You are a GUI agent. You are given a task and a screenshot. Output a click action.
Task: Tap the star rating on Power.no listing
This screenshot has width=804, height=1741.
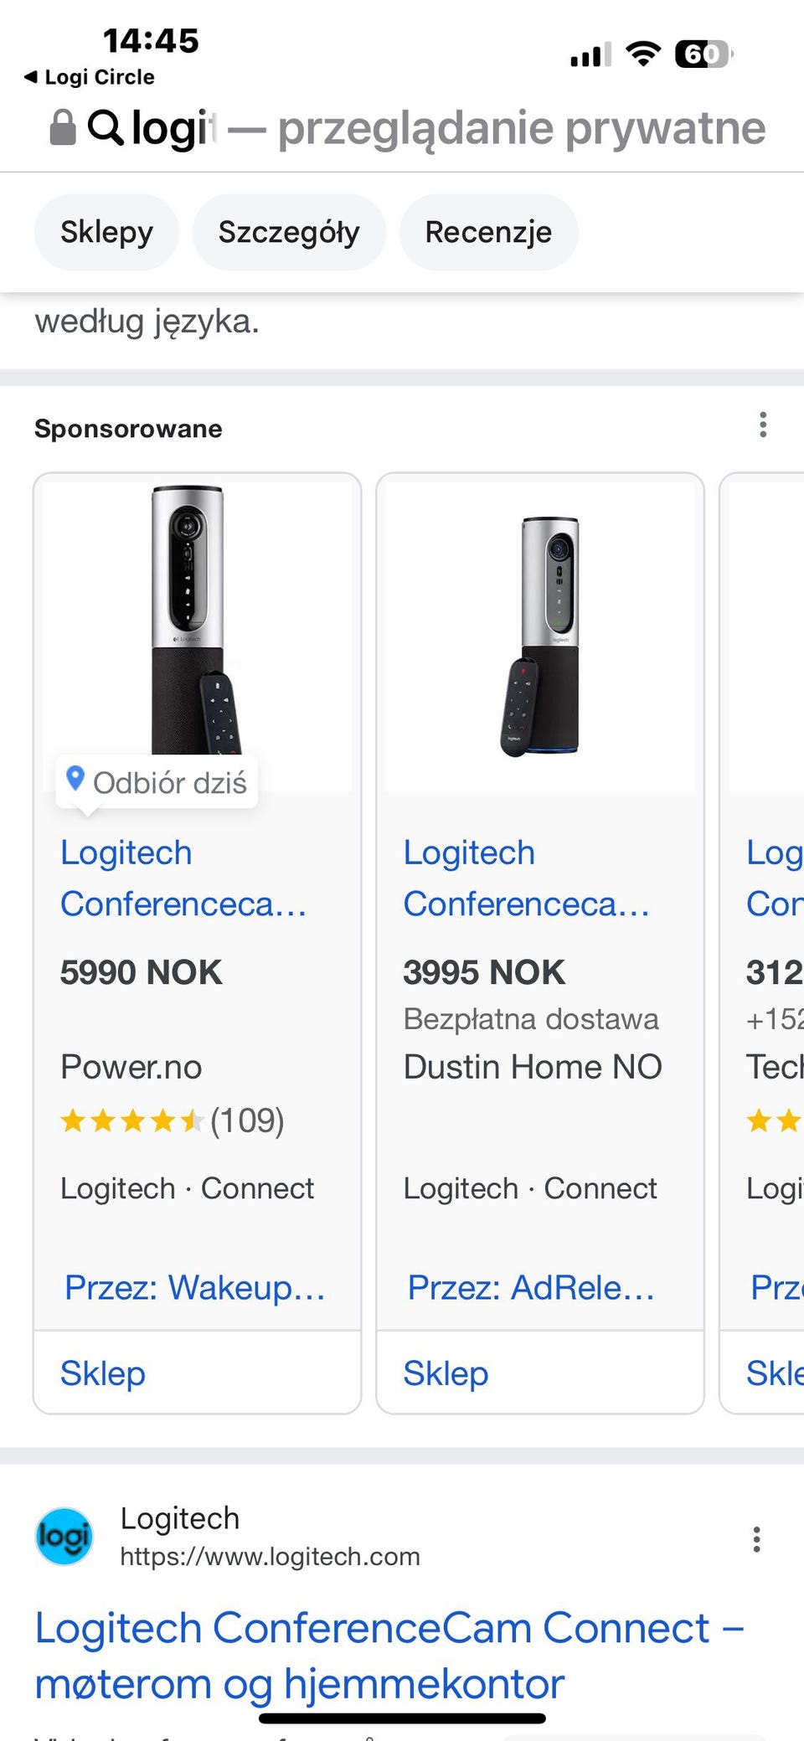pyautogui.click(x=132, y=1120)
